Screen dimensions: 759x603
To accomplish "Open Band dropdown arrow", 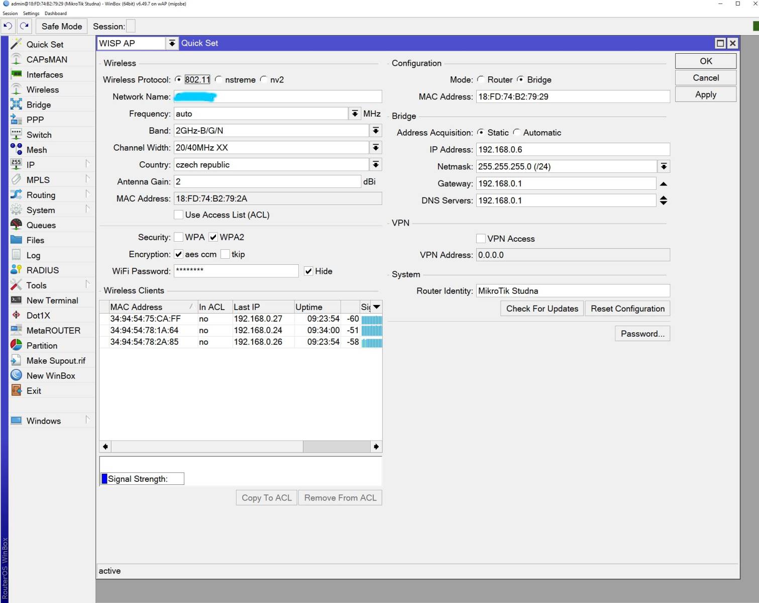I will click(376, 131).
